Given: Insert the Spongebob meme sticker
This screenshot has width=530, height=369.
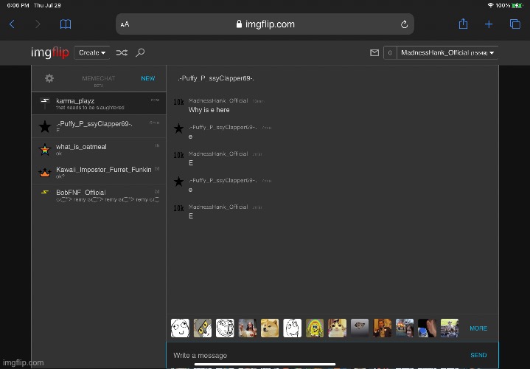Looking at the screenshot, I should click(315, 328).
